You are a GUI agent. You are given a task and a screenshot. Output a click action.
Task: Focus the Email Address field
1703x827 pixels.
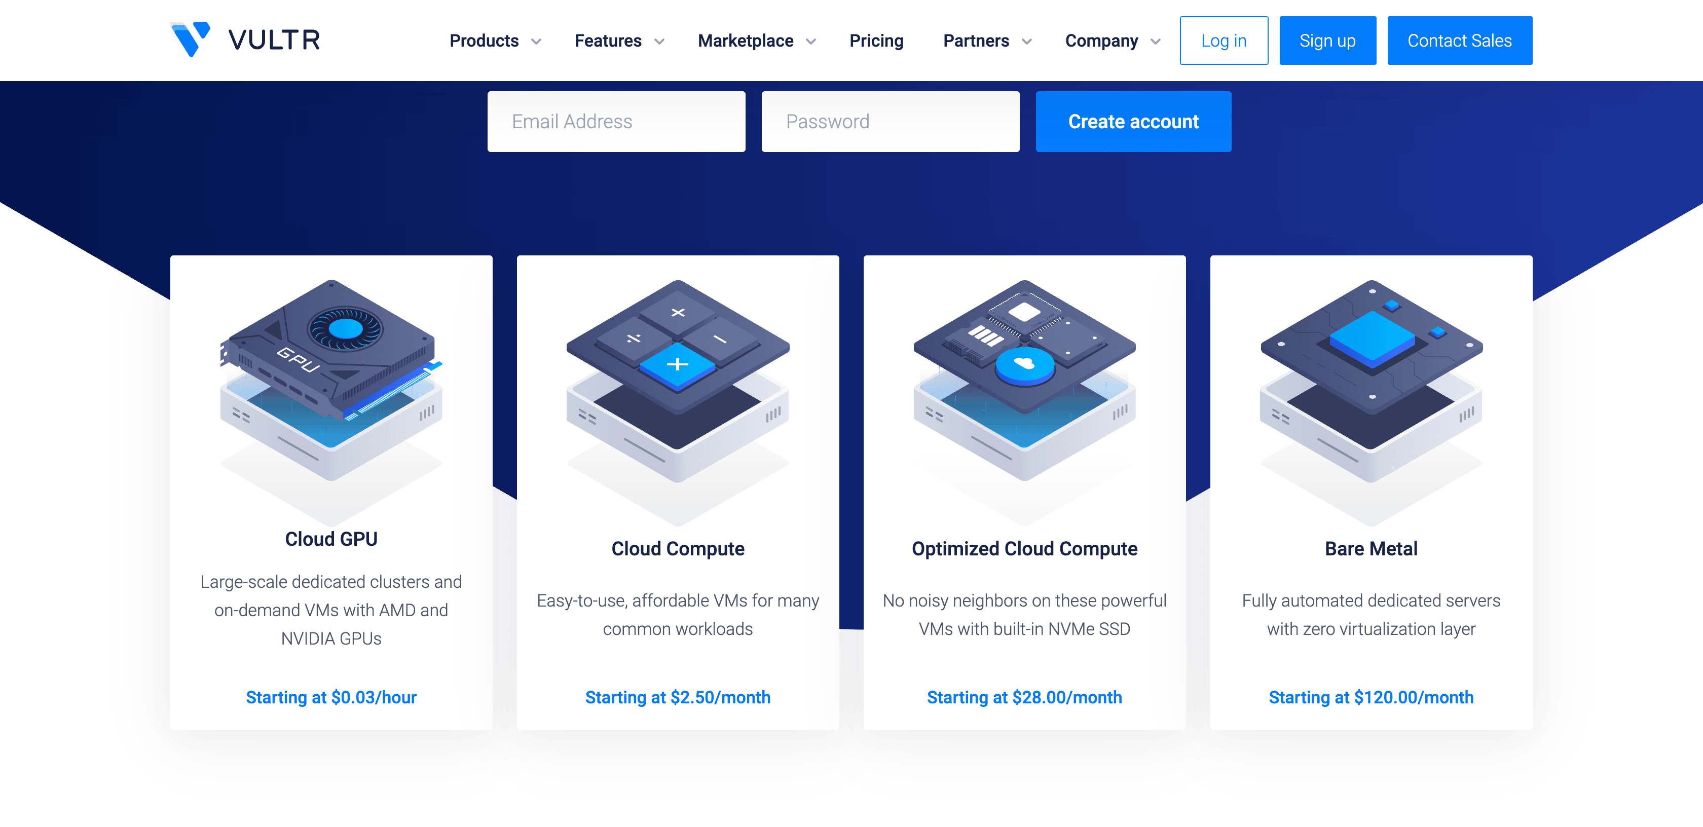[615, 122]
